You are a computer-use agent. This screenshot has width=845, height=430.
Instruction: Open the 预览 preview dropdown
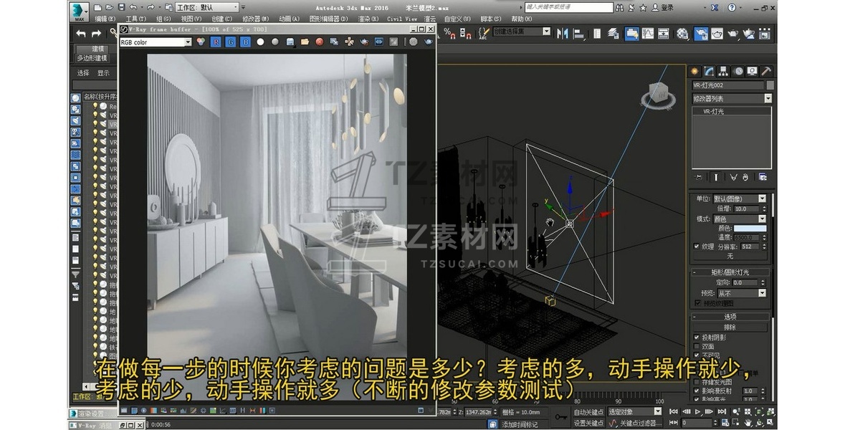click(741, 293)
